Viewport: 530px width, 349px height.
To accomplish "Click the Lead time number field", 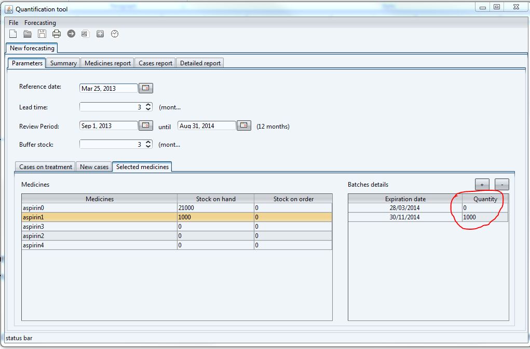I will pos(112,107).
